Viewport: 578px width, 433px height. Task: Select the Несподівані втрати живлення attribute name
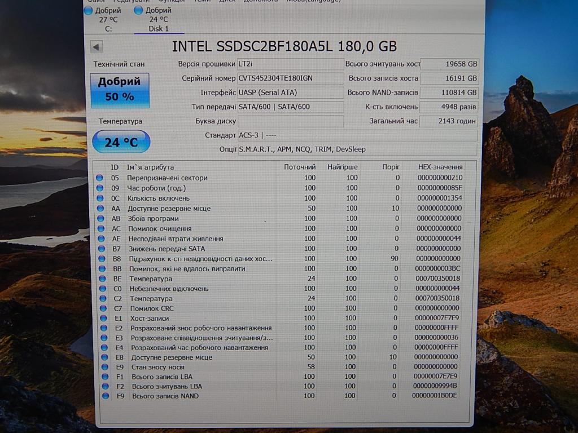[x=176, y=238]
